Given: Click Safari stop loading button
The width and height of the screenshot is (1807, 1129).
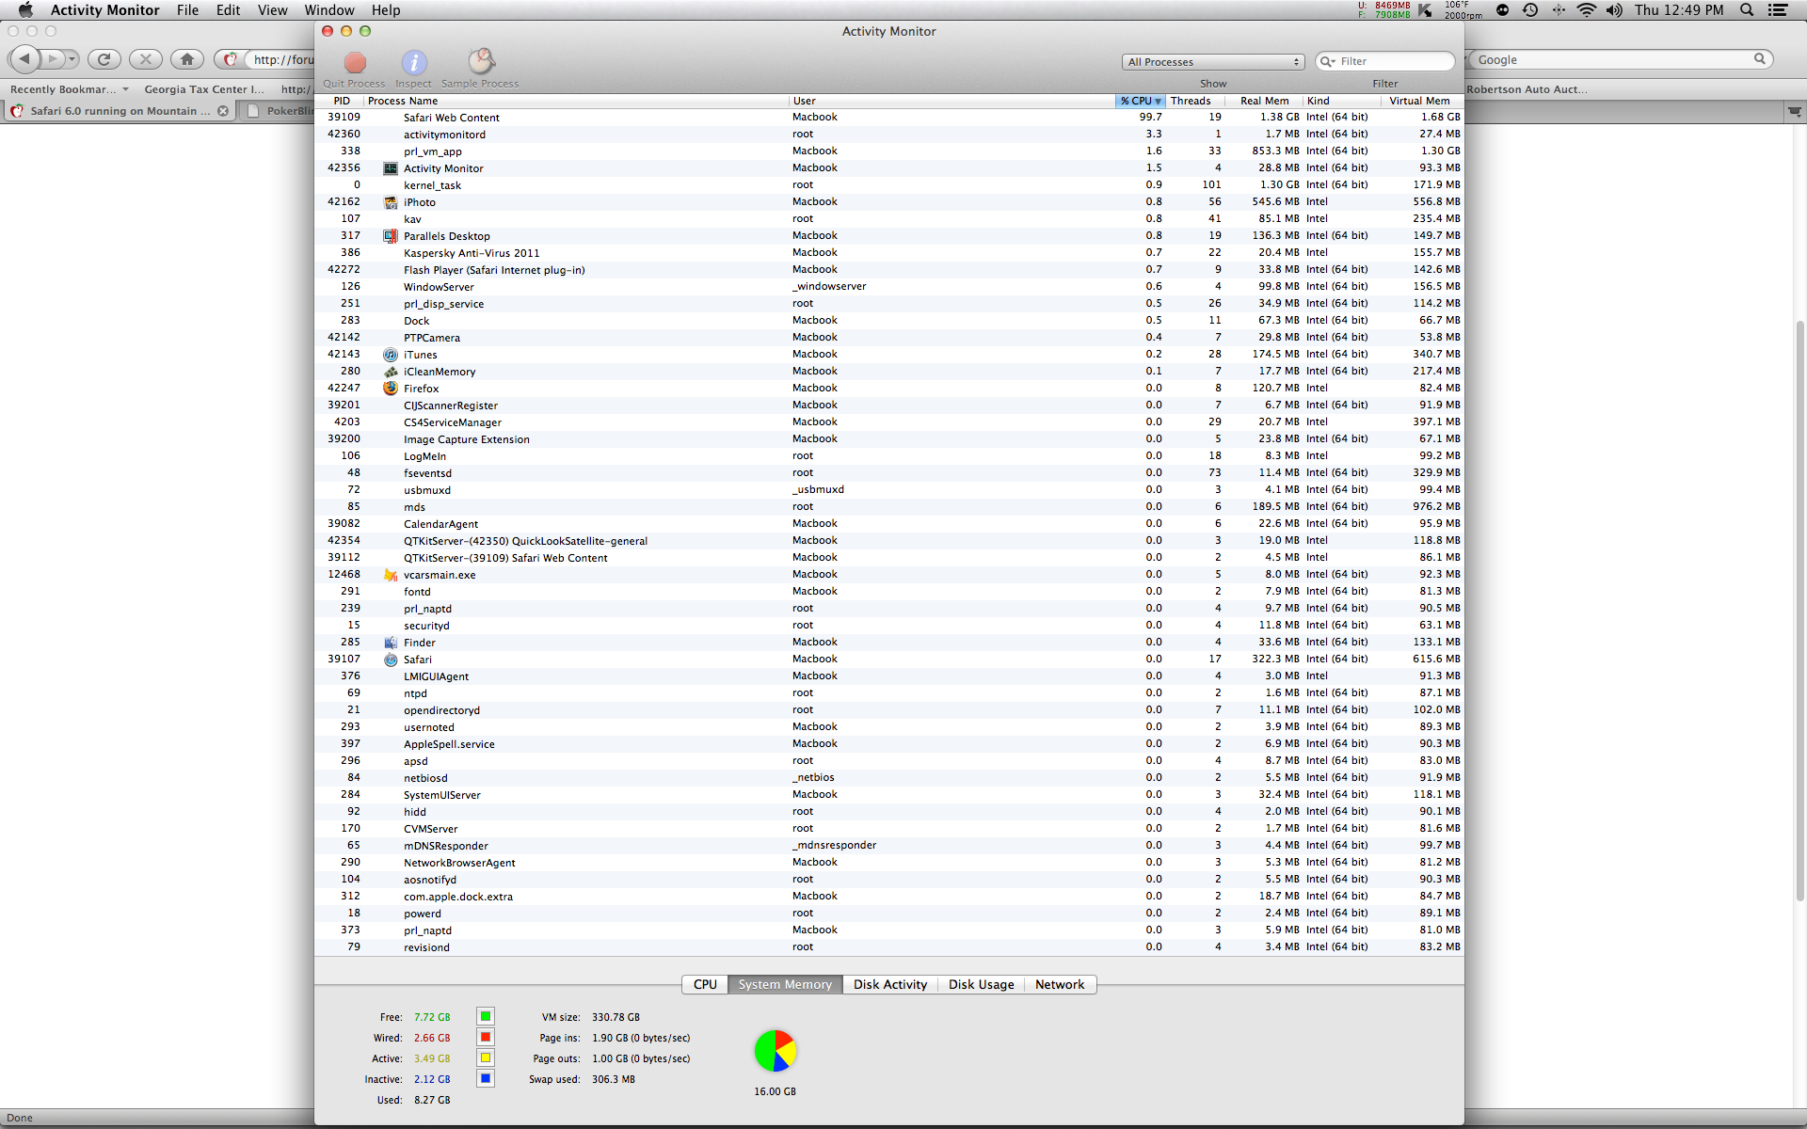Looking at the screenshot, I should 146,59.
